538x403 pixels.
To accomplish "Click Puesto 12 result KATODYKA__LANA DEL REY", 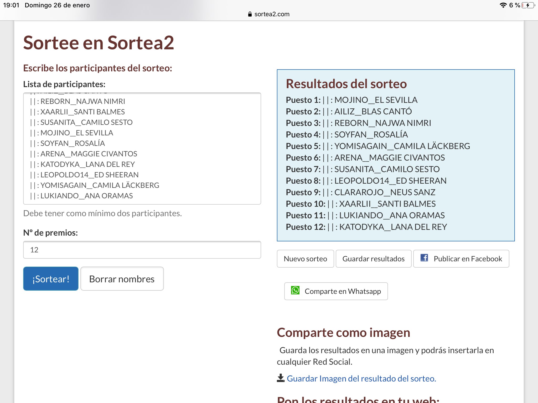I will point(366,227).
